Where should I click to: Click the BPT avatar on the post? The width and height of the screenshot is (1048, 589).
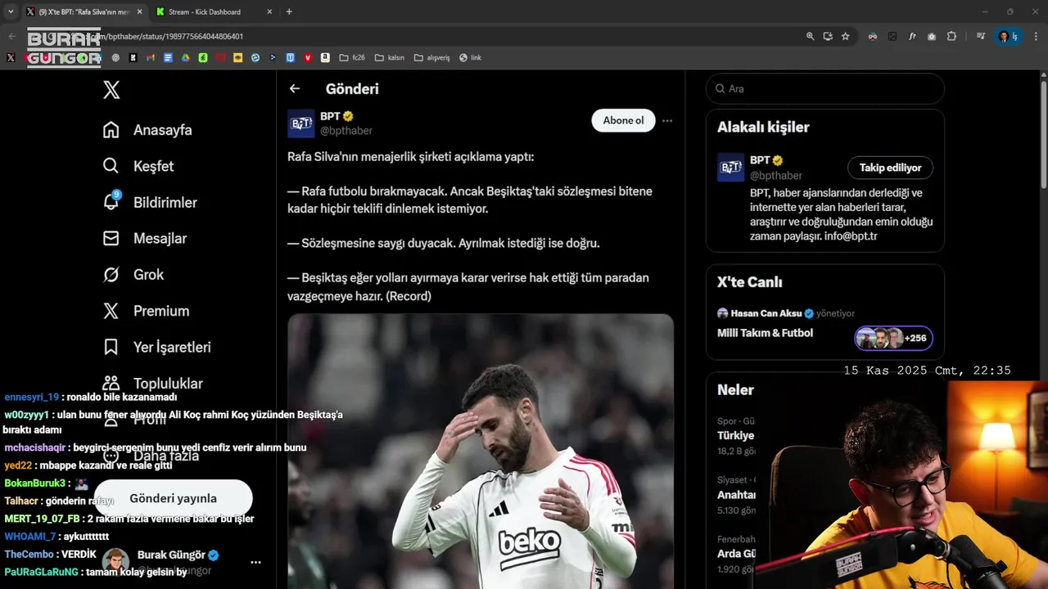tap(301, 124)
